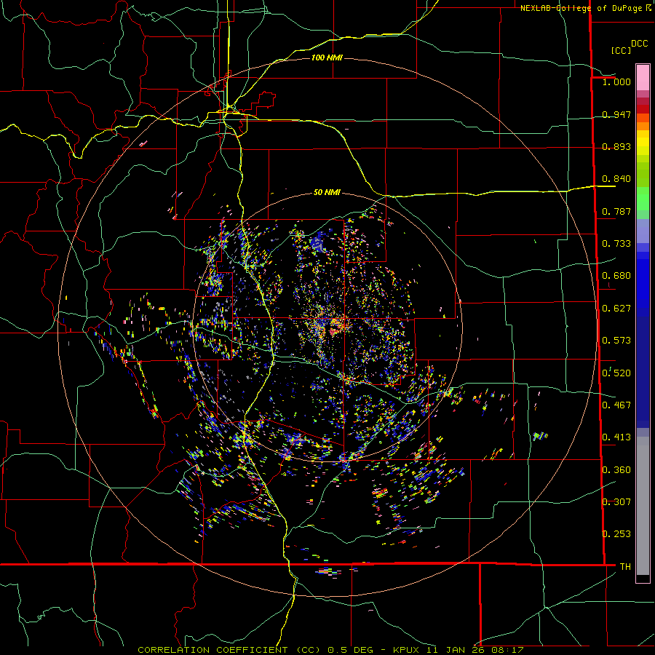This screenshot has height=655, width=655.
Task: Click the DCC legend title
Action: (x=639, y=44)
